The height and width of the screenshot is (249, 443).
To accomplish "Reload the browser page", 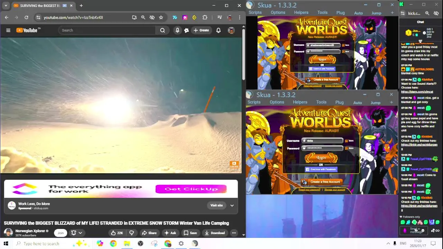I will tap(26, 17).
